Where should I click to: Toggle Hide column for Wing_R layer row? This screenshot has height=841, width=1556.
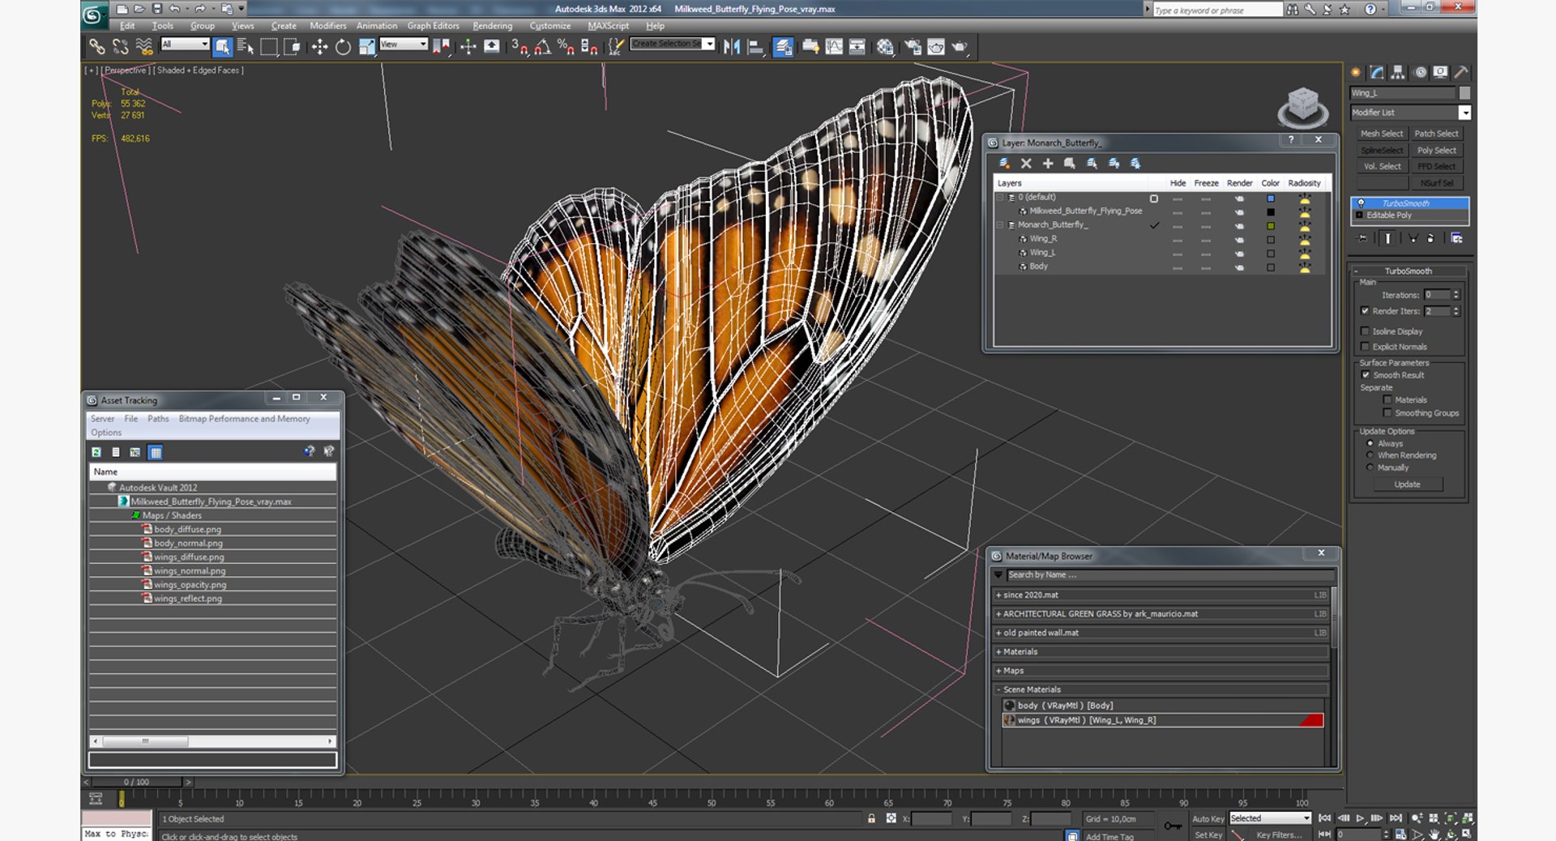[1177, 240]
